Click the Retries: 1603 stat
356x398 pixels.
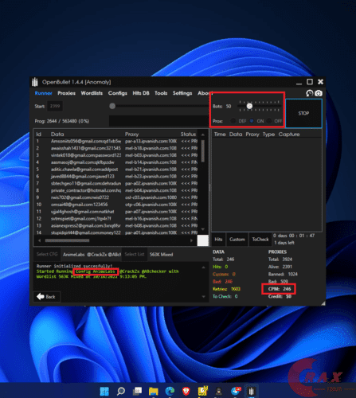226,289
